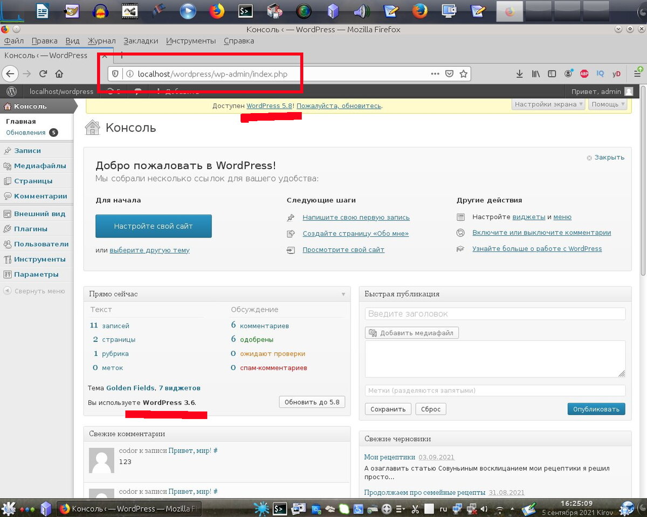
Task: Click the site information icon in address bar
Action: point(129,74)
